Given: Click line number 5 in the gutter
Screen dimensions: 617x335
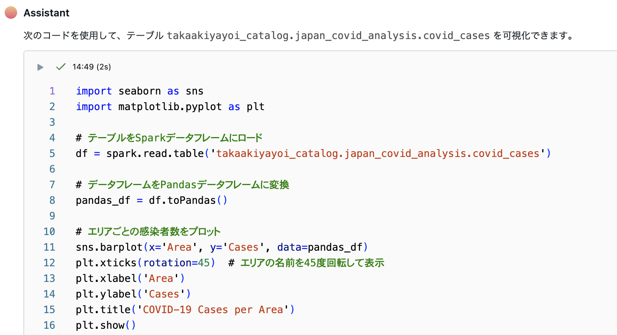Looking at the screenshot, I should coord(52,153).
